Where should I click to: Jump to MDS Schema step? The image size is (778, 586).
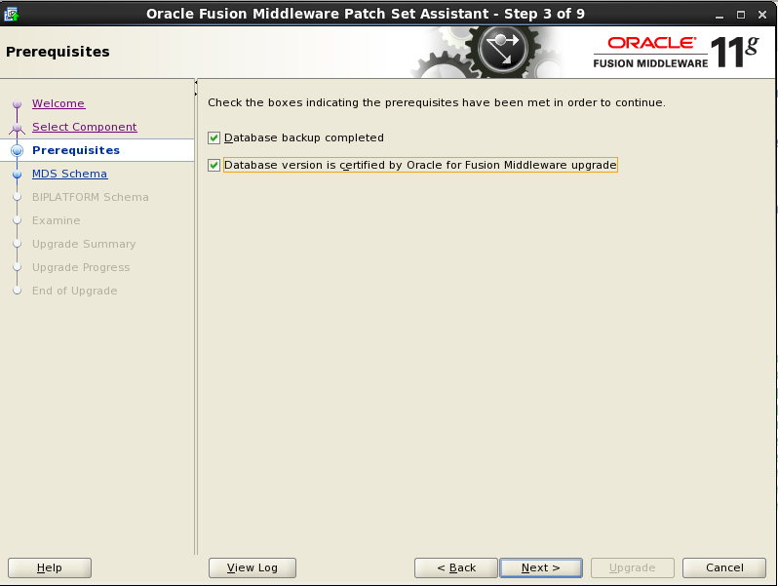[70, 174]
